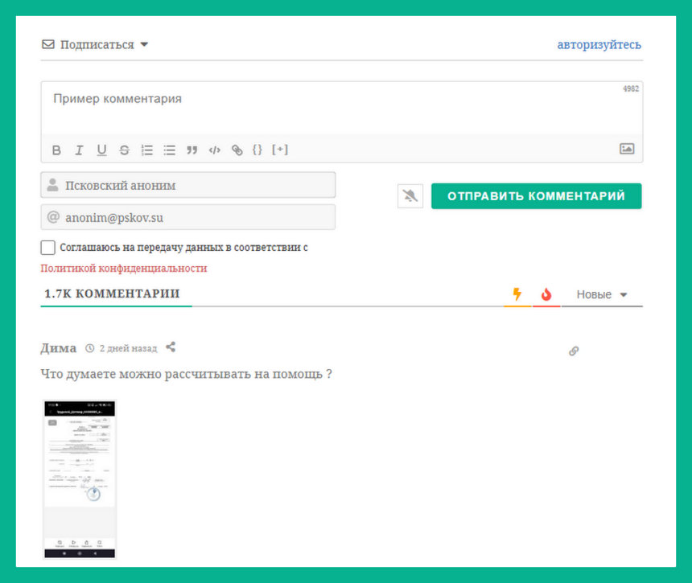Insert a spoiler block [+]
Viewport: 692px width, 583px height.
click(279, 150)
